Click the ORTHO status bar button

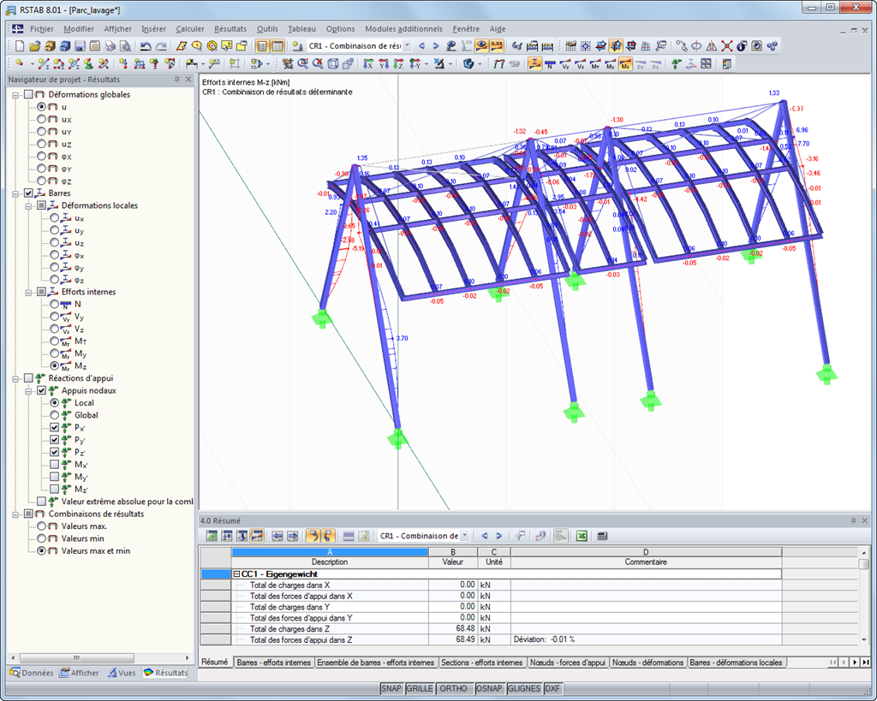coord(454,688)
